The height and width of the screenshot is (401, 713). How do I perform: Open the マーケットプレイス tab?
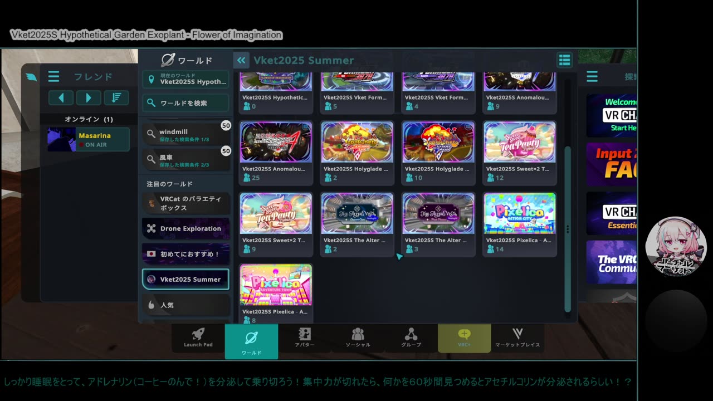click(517, 338)
